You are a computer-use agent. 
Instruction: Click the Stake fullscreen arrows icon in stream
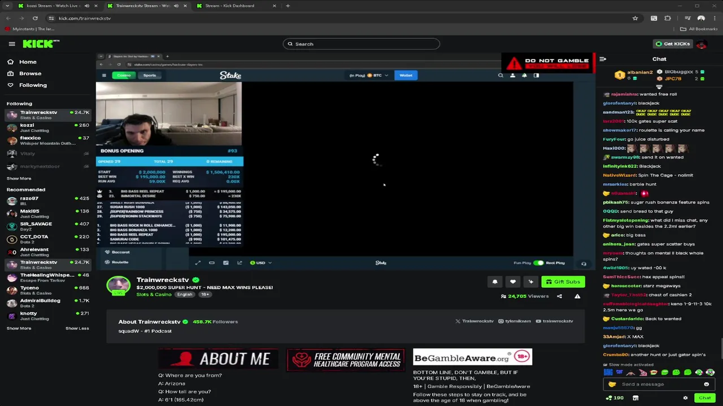(198, 263)
